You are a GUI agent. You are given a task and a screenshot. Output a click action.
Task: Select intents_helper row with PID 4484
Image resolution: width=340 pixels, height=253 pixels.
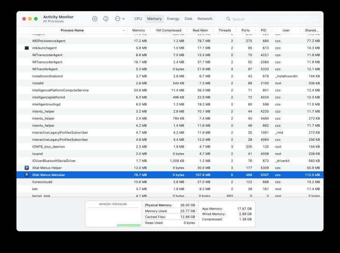(x=170, y=119)
